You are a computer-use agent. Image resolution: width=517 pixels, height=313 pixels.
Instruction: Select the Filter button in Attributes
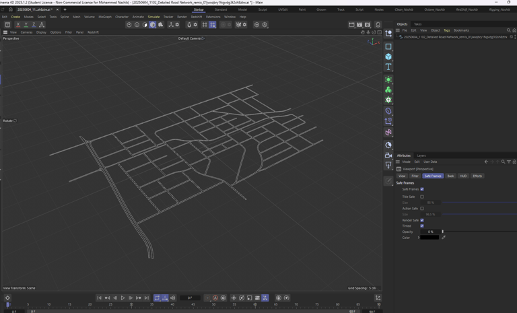coord(415,176)
